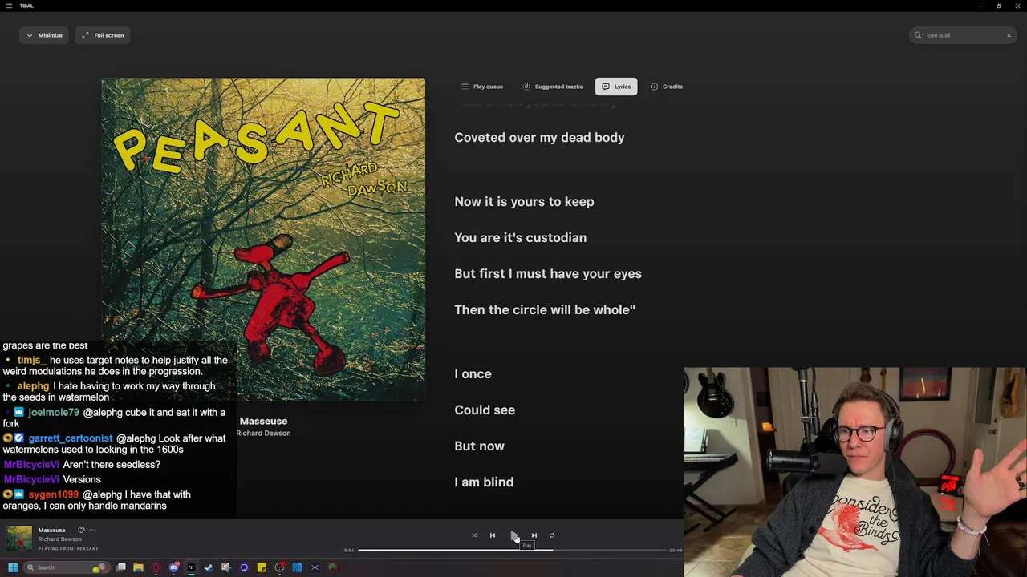Click the search magnifier icon
Image resolution: width=1027 pixels, height=577 pixels.
point(918,35)
